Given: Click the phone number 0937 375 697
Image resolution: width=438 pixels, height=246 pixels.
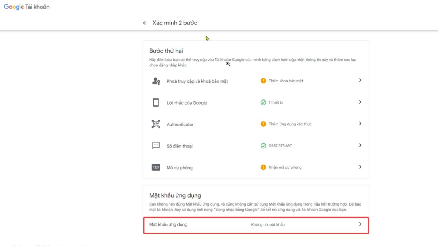Looking at the screenshot, I should [280, 145].
